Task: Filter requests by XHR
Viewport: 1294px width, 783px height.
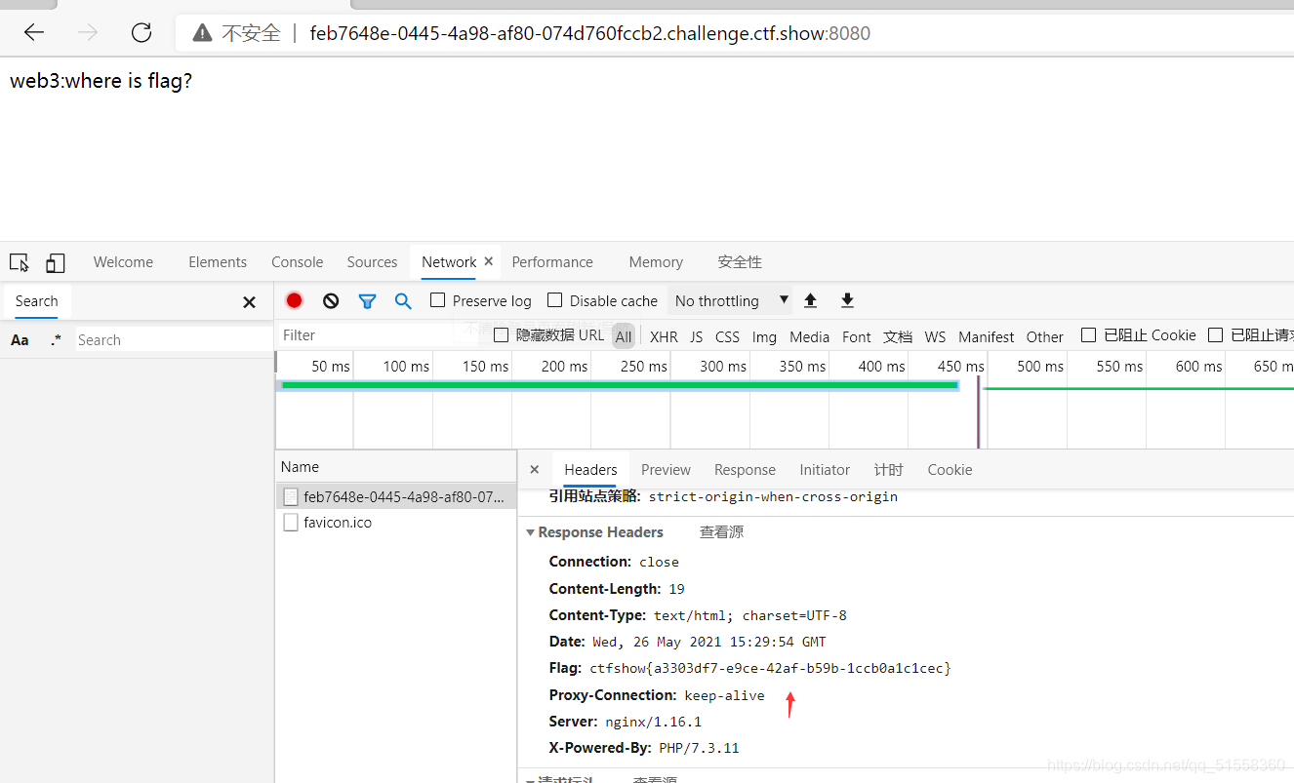Action: (x=664, y=336)
